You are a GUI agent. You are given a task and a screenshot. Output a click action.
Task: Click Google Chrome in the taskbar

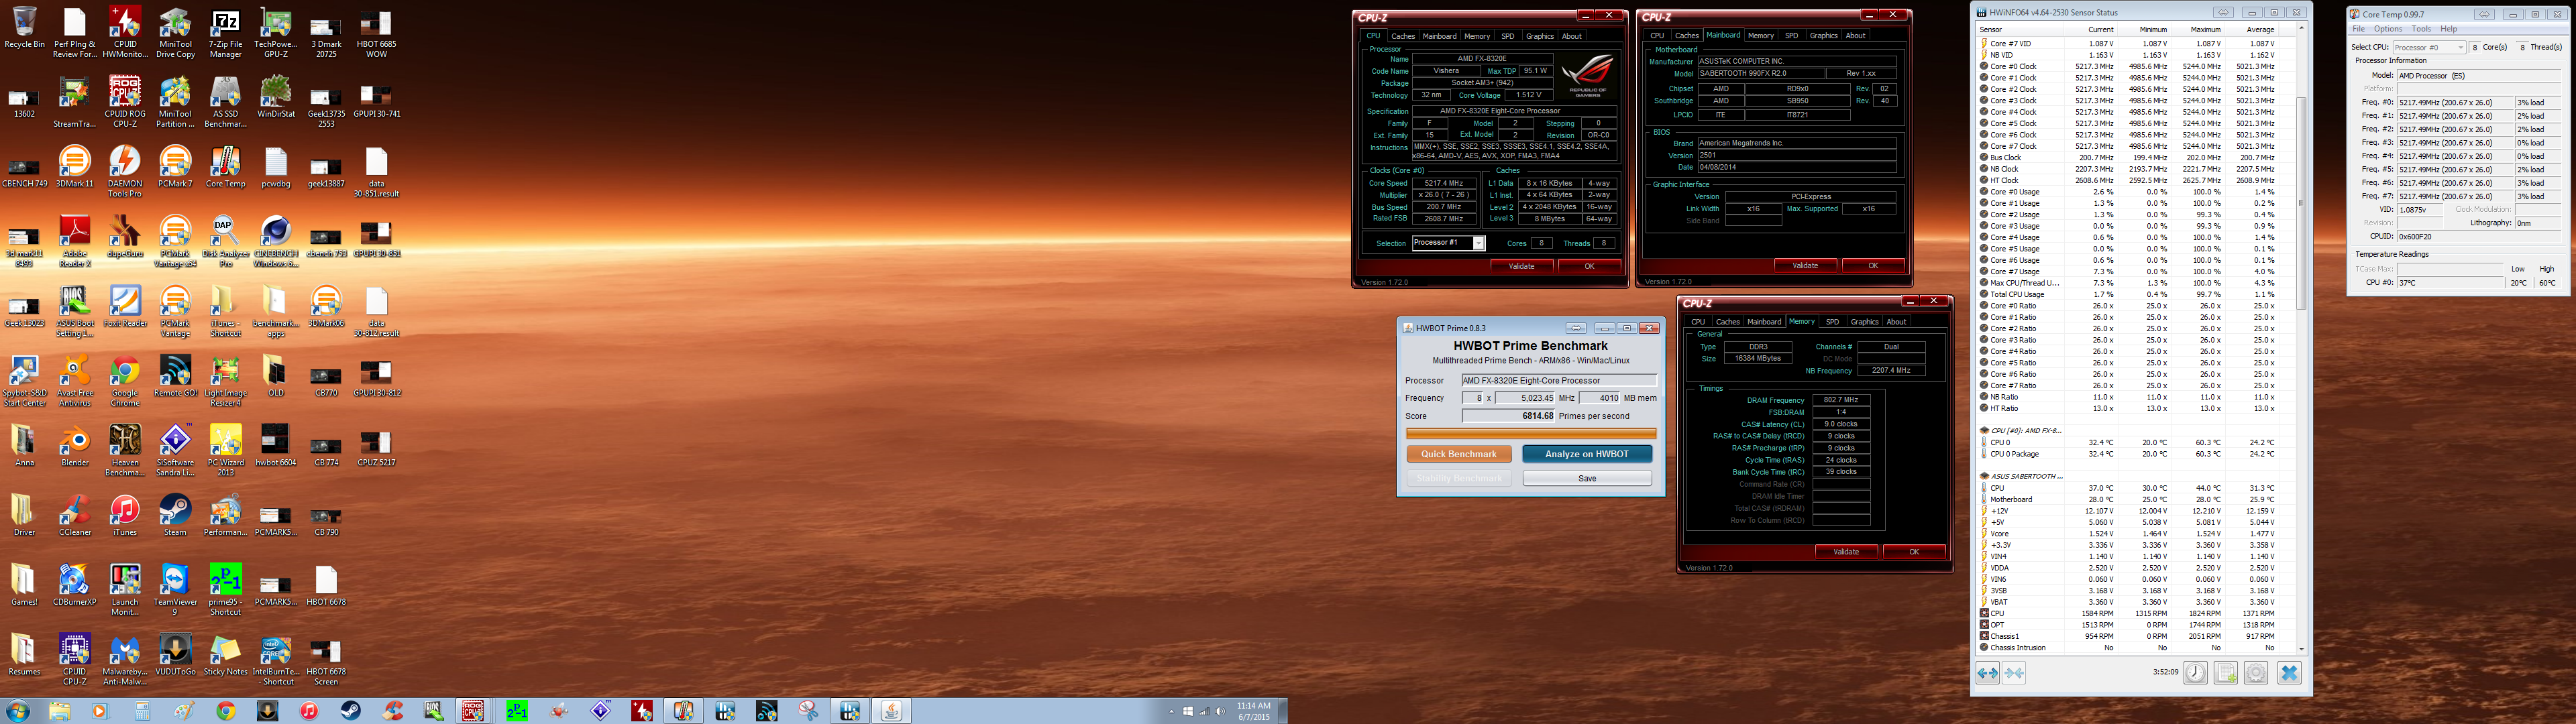[227, 711]
